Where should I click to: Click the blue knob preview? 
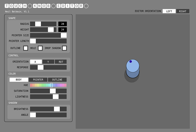133,69
